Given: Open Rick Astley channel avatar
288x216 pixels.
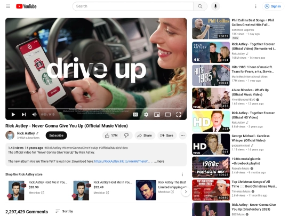Looking at the screenshot, I should point(10,135).
